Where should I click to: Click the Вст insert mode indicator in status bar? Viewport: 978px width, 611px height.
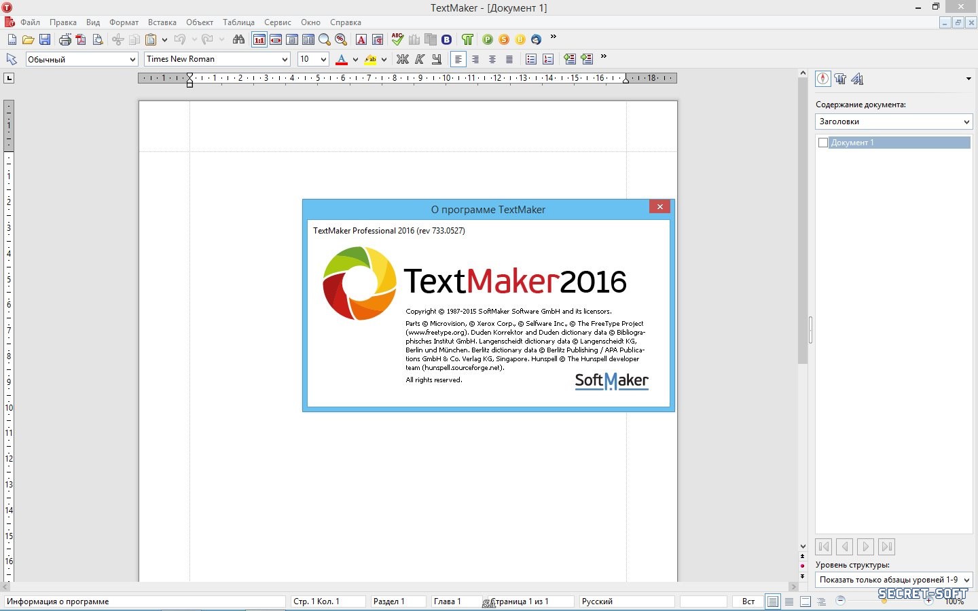click(x=748, y=601)
